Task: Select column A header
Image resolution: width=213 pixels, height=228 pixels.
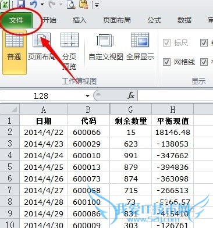Action: [44, 109]
